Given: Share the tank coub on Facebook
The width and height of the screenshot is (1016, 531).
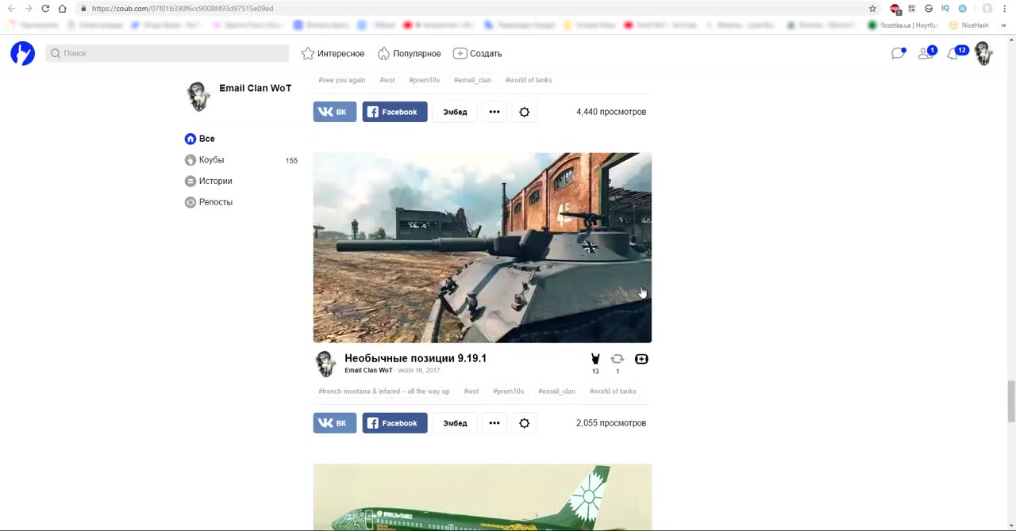Looking at the screenshot, I should point(394,423).
